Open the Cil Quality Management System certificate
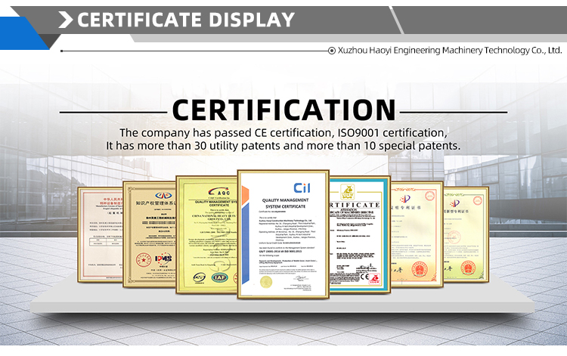 pos(283,234)
